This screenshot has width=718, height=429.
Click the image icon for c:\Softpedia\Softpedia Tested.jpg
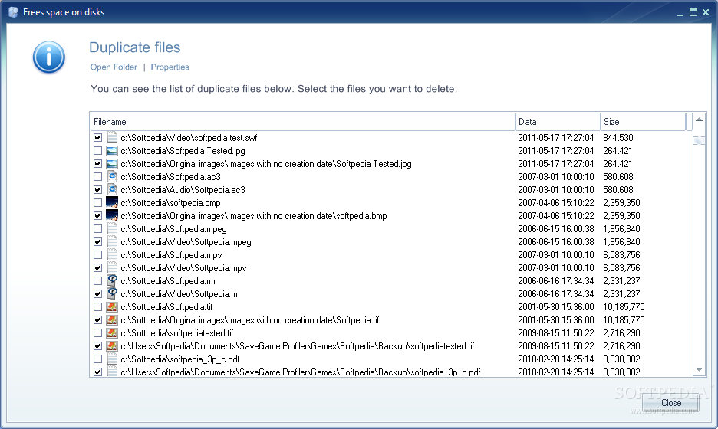(112, 150)
